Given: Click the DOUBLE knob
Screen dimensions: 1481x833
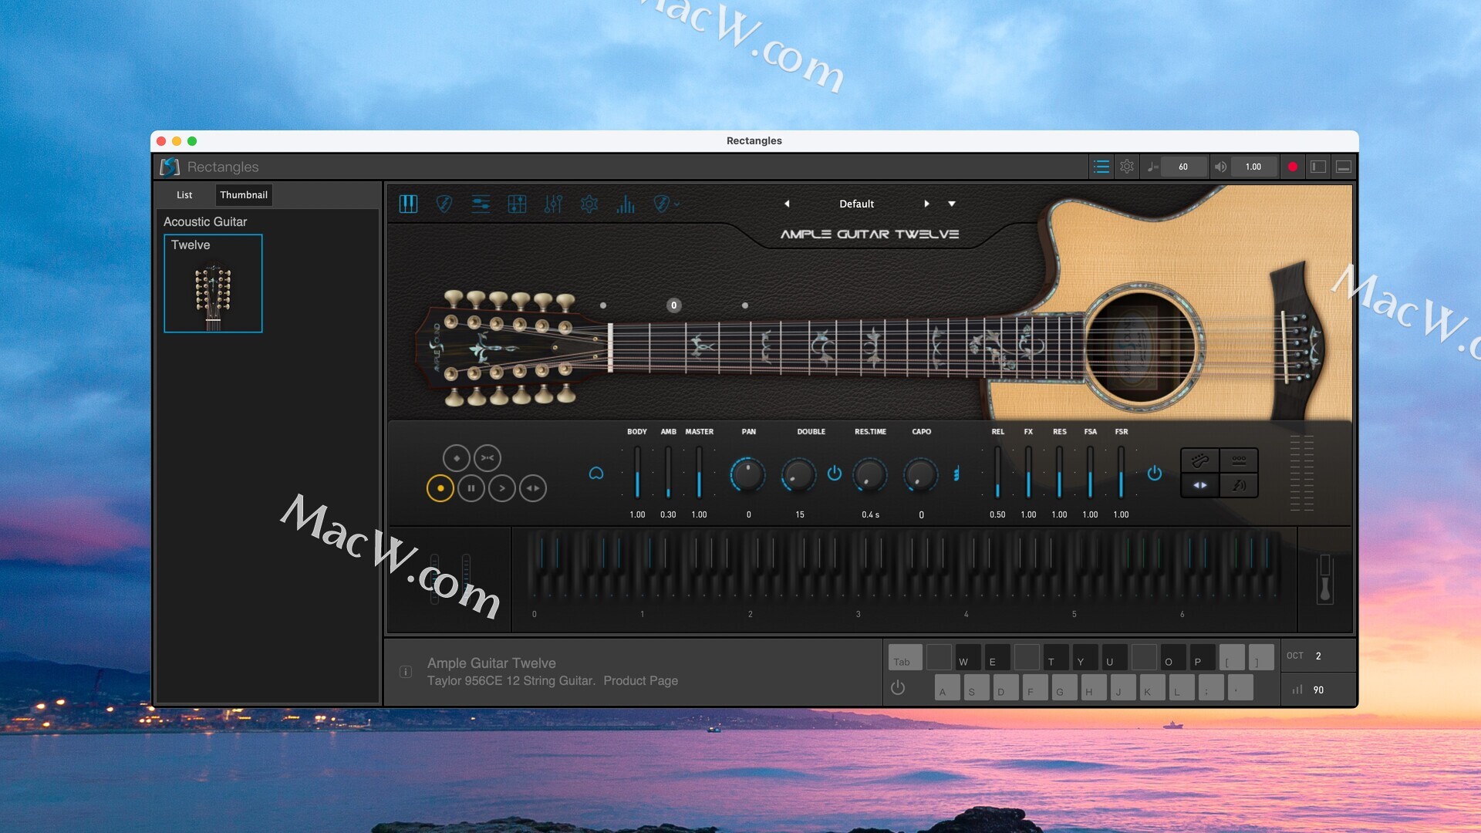Looking at the screenshot, I should click(x=798, y=474).
